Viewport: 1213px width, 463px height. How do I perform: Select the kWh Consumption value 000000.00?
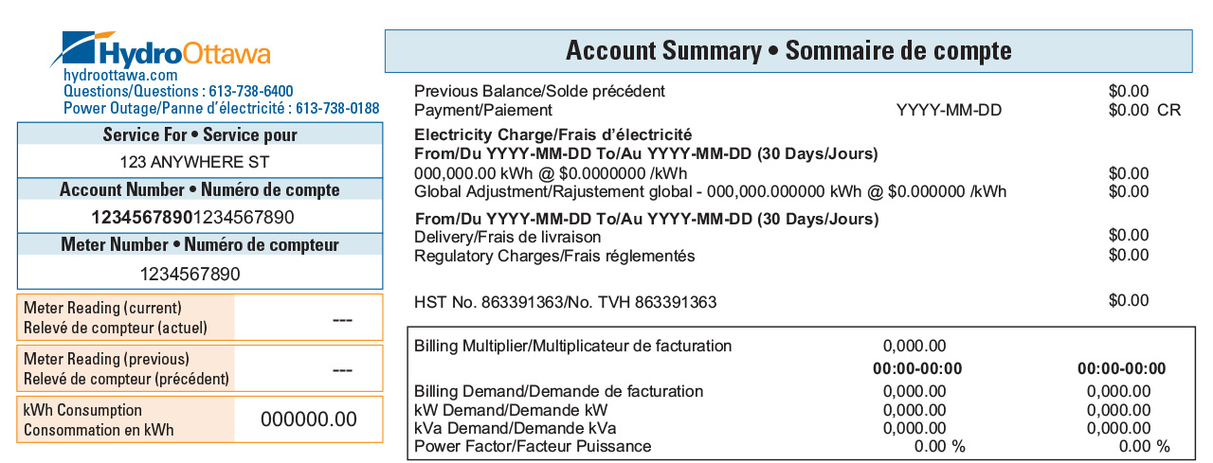coord(309,419)
